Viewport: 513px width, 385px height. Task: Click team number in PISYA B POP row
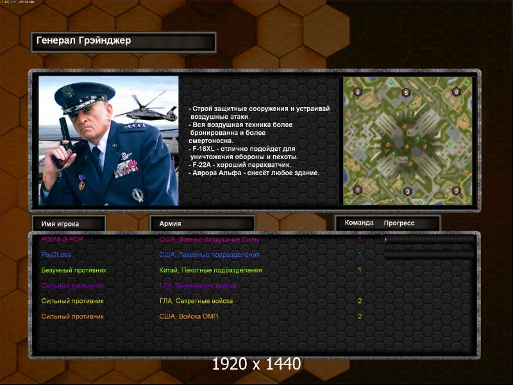[x=360, y=239]
